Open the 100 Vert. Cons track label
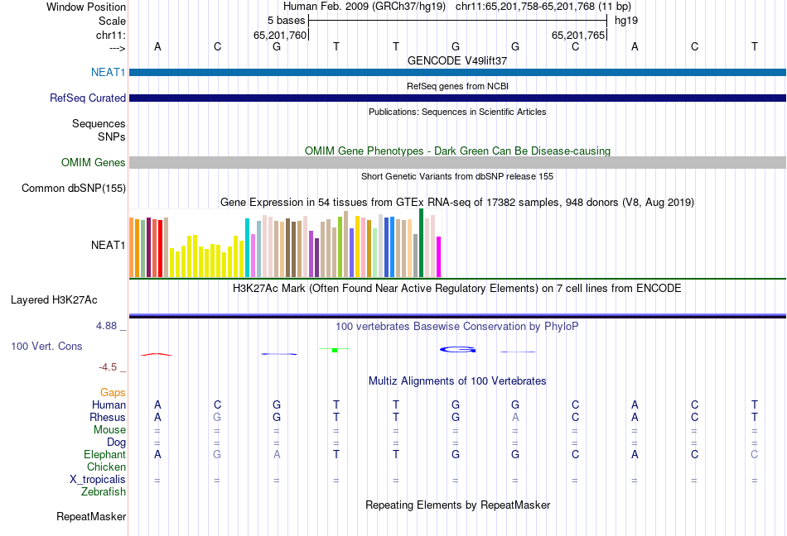The image size is (787, 536). (46, 346)
